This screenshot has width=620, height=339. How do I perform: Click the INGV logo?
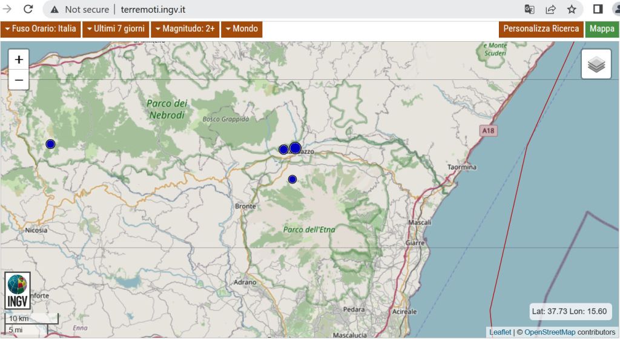coord(18,291)
